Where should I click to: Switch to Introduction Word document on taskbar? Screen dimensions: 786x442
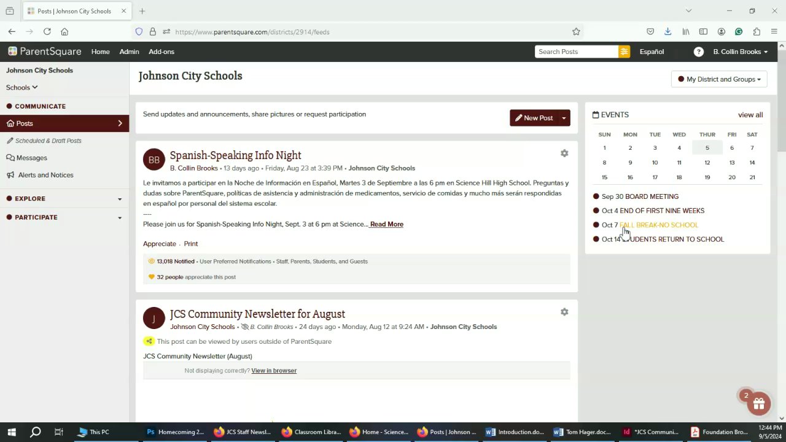tap(515, 432)
